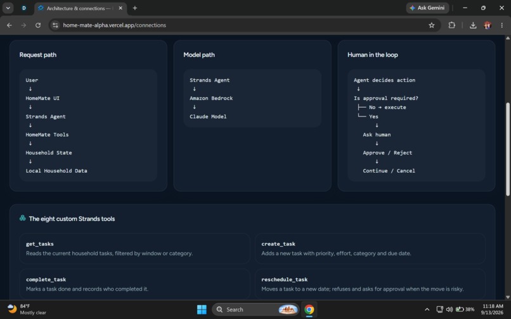Open site information icon in address bar

point(55,25)
